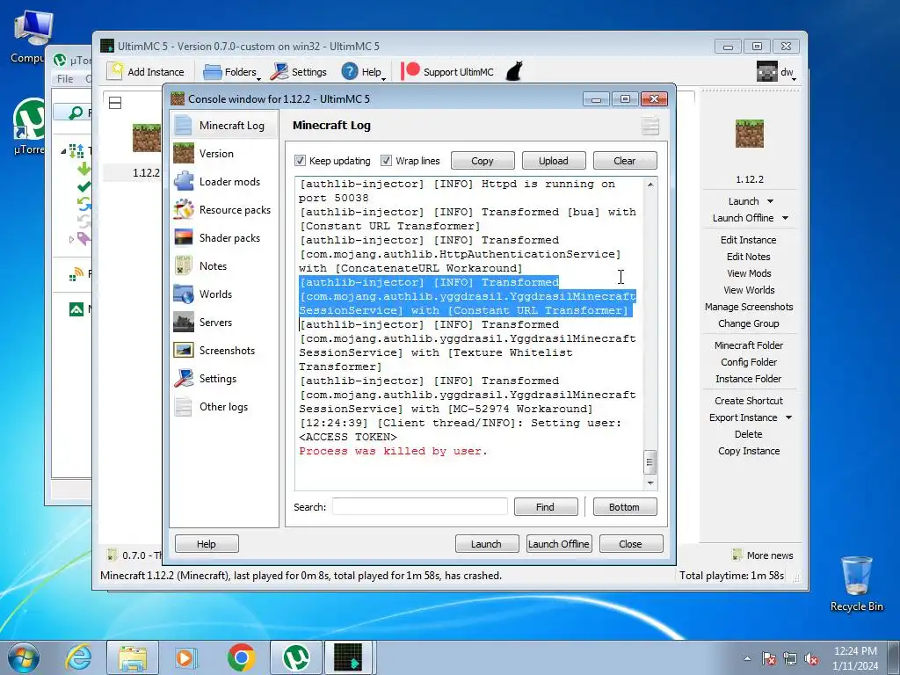The height and width of the screenshot is (675, 900).
Task: Open the Other logs page icon
Action: pyautogui.click(x=183, y=406)
